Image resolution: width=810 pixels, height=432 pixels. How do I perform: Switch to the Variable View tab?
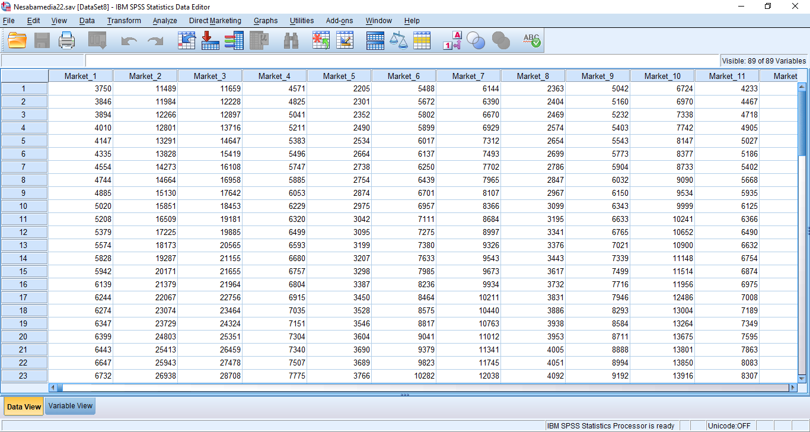(x=71, y=406)
